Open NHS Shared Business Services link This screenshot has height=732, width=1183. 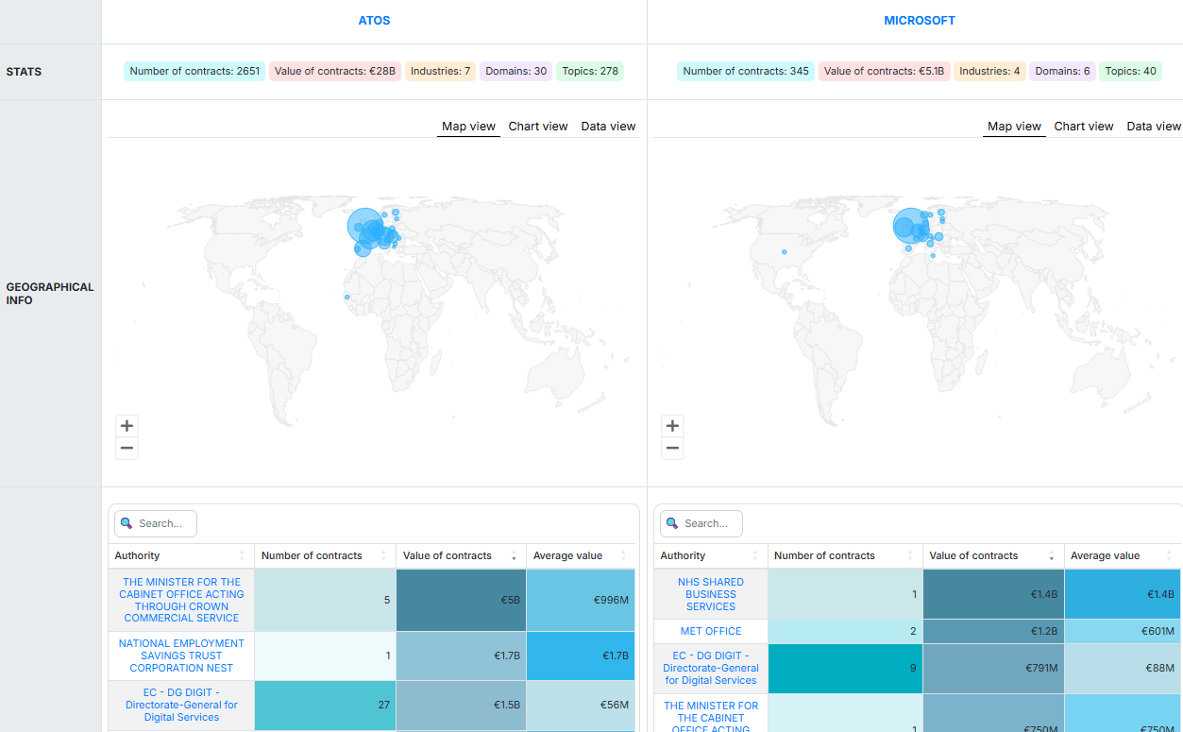tap(711, 594)
